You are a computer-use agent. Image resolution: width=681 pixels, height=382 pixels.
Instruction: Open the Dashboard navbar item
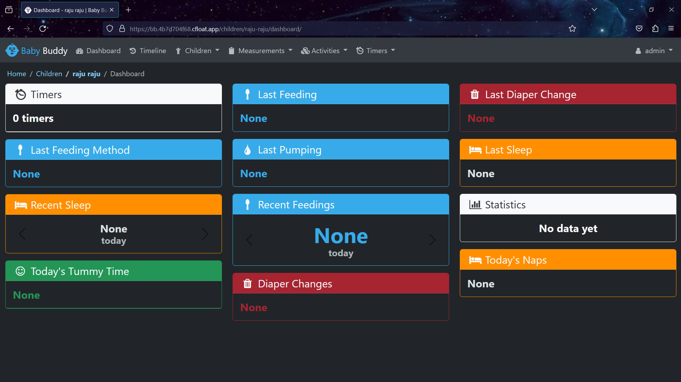click(x=98, y=51)
